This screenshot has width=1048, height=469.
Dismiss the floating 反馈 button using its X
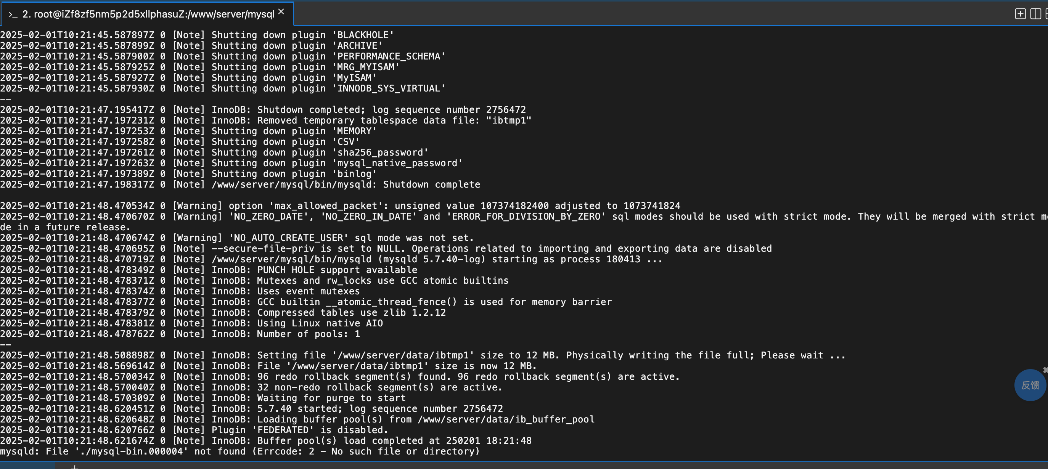tap(1045, 370)
